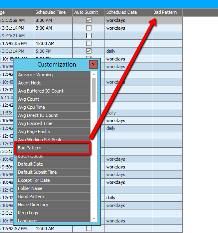Sort by Scheduled Date column header

click(128, 12)
